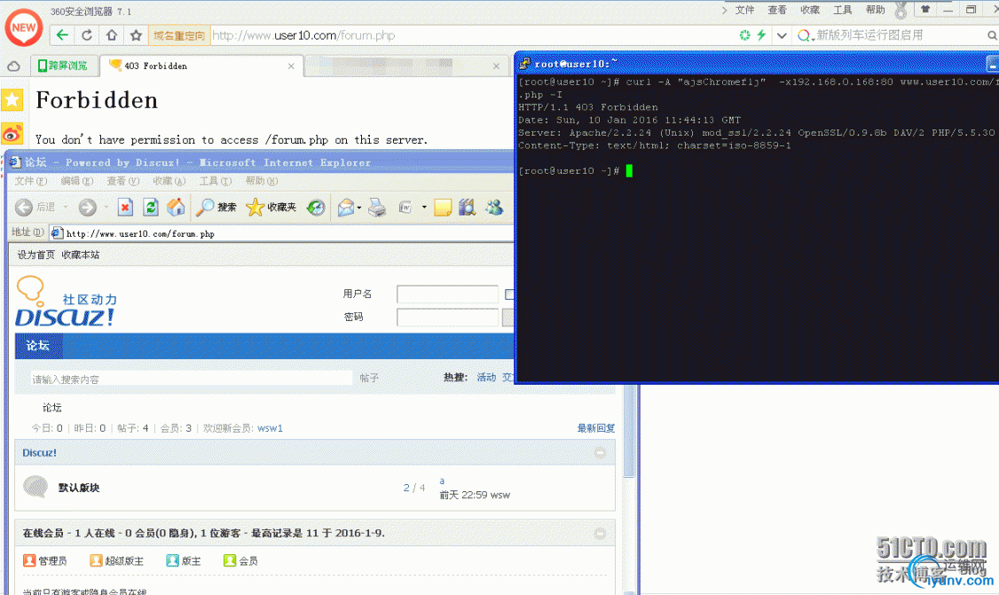Click 设为首页 link

click(35, 254)
